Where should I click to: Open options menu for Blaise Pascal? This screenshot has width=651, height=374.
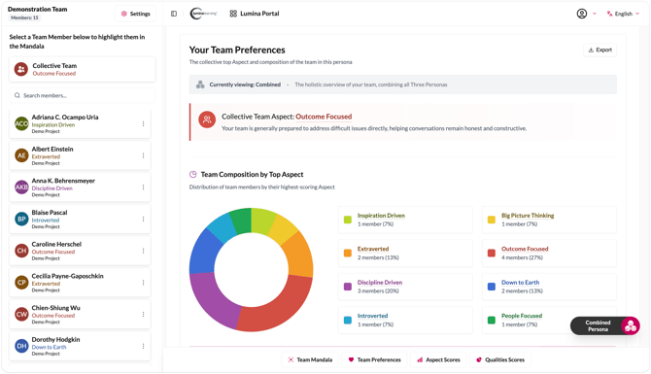click(x=143, y=219)
